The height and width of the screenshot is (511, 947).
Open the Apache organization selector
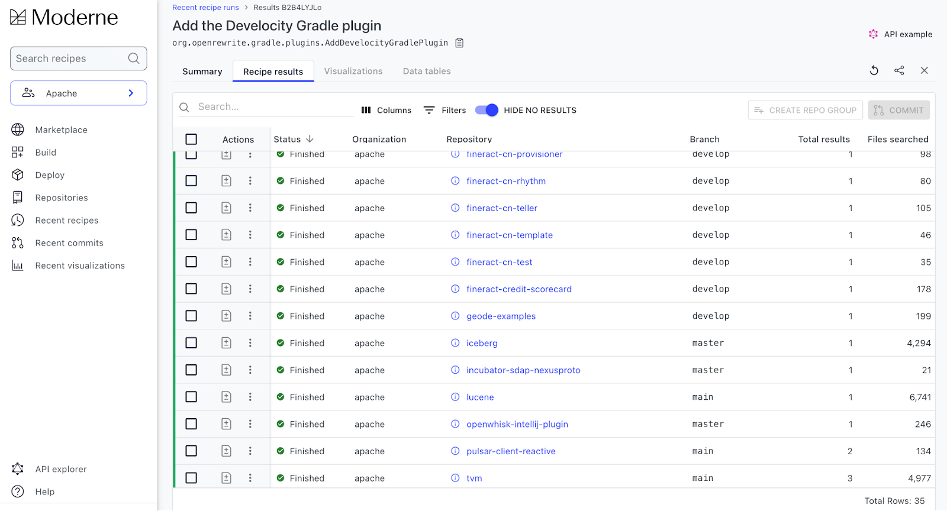[79, 93]
